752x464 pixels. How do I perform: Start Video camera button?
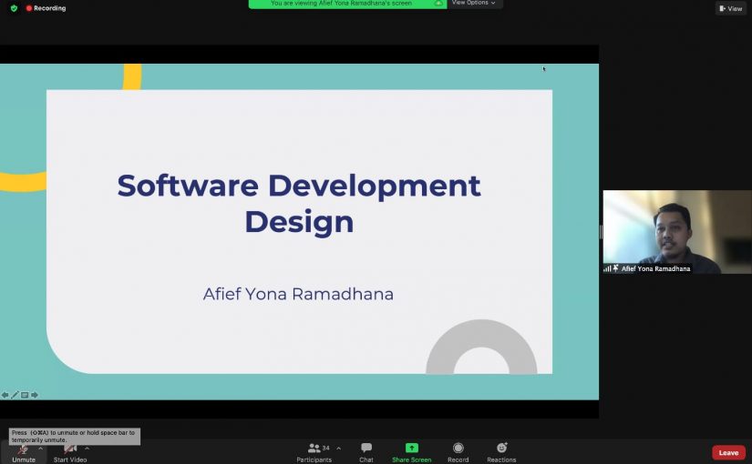(x=70, y=453)
